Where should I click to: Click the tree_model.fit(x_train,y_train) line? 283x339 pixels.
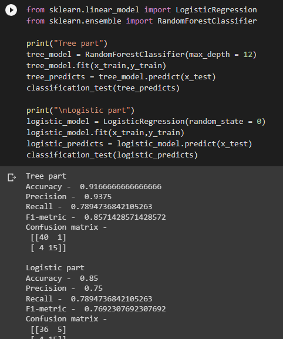tap(96, 65)
